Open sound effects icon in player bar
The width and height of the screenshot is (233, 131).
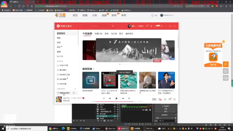coord(160,99)
